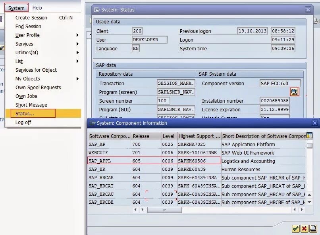Image resolution: width=320 pixels, height=235 pixels.
Task: Click the far-right pair's right scroll arrow
Action: 302,210
